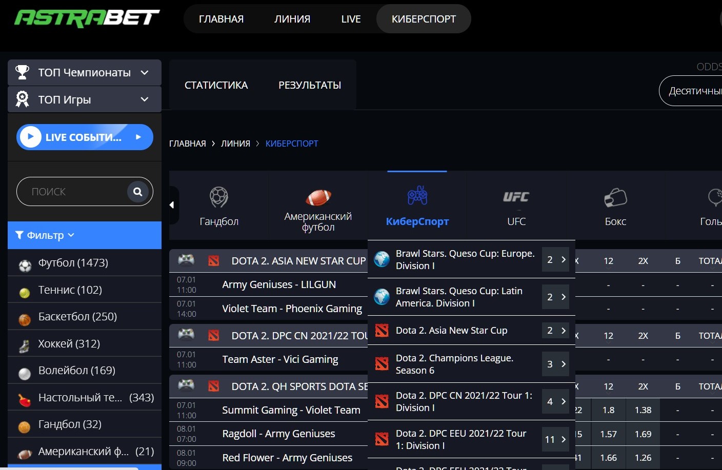Image resolution: width=722 pixels, height=470 pixels.
Task: Open Dota 2. DPC EEU 2021/22 Tour 1: Division I
Action: [471, 439]
